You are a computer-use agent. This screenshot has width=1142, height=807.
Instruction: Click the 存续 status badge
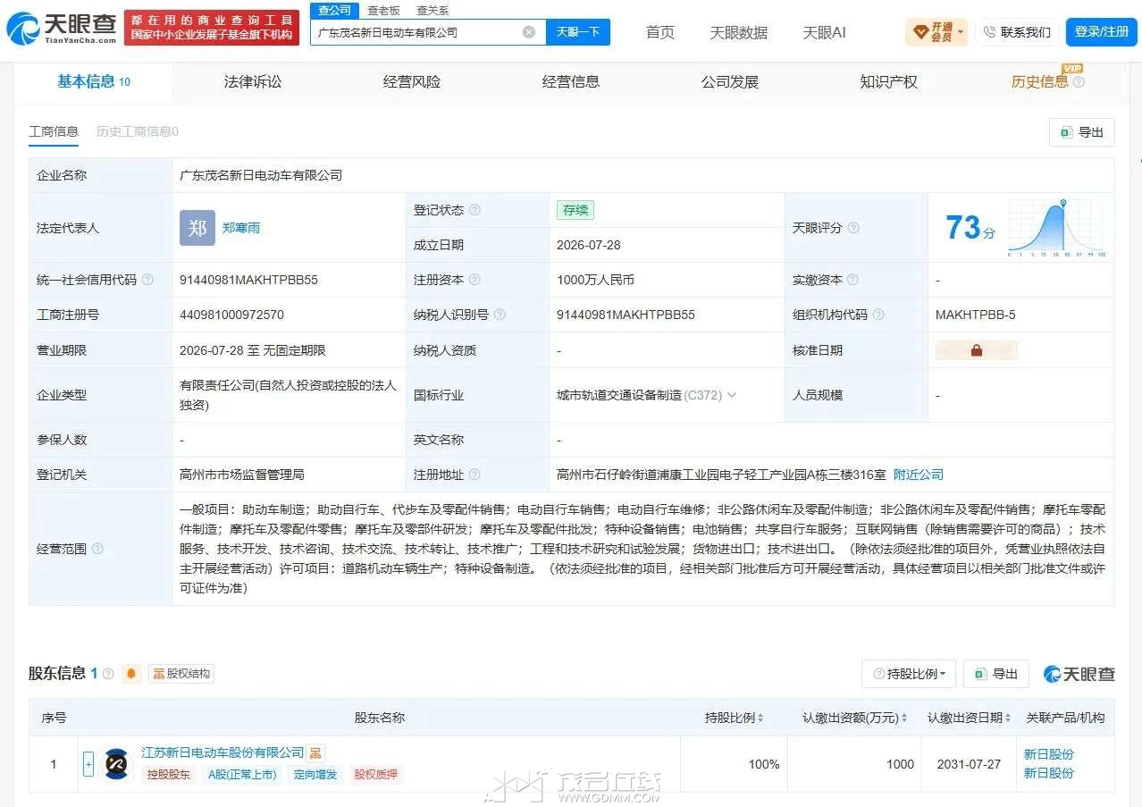click(575, 210)
